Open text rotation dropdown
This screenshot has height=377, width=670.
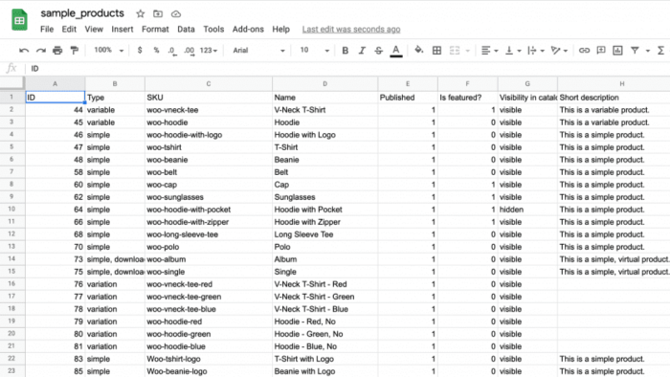coord(559,51)
